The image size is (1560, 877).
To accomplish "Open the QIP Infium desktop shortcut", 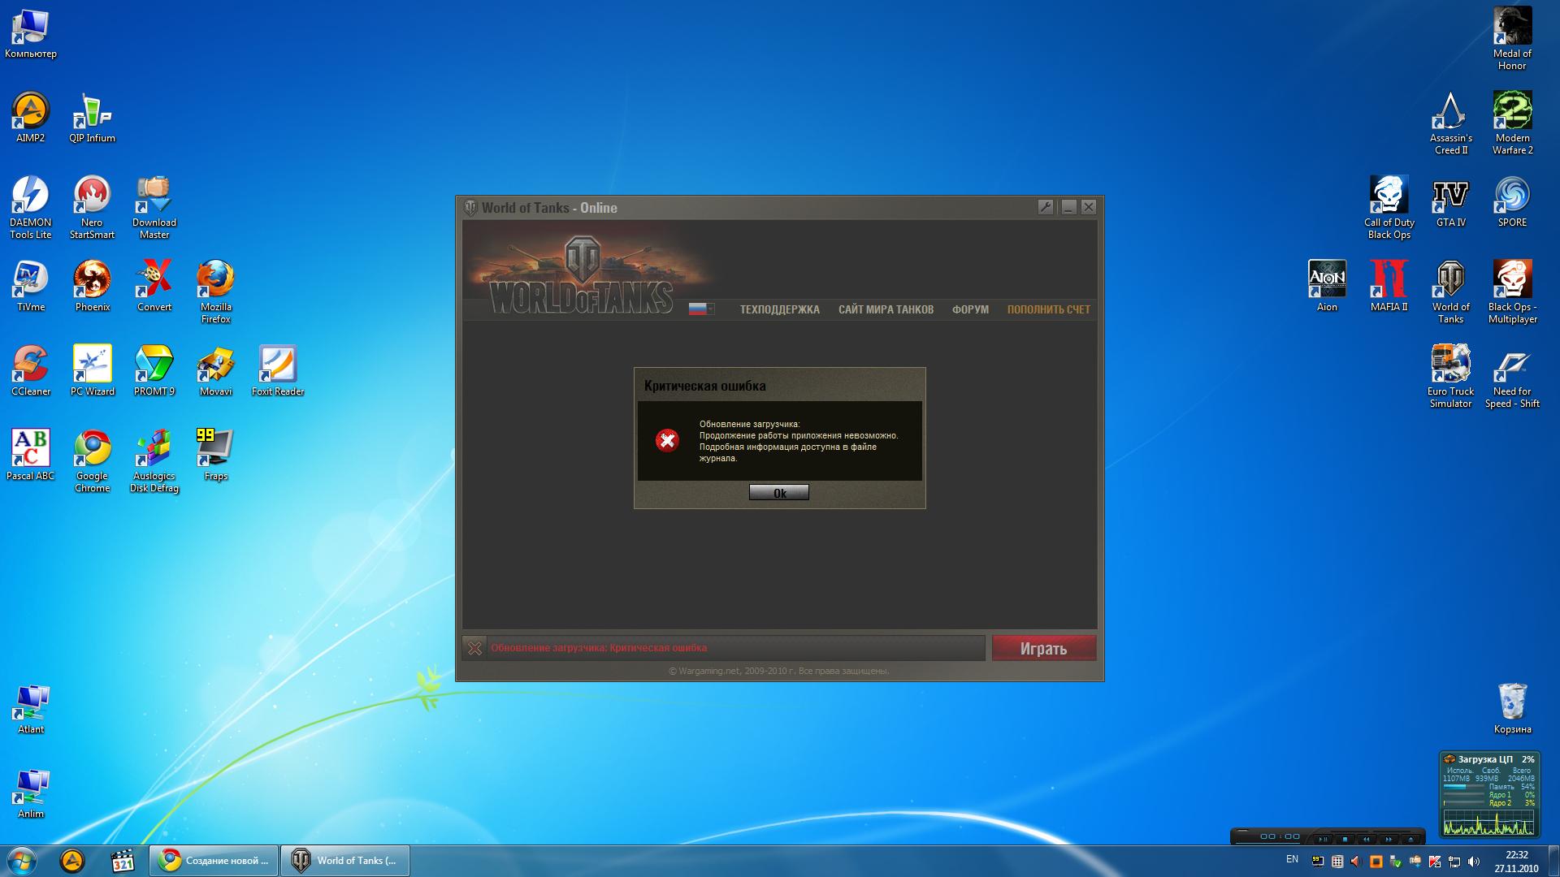I will [x=92, y=118].
